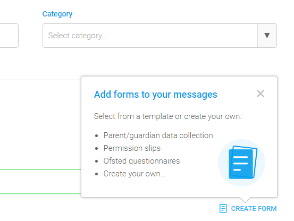Screen dimensions: 294x221
Task: Click the form document icon beside CREATE FORM
Action: pyautogui.click(x=223, y=209)
